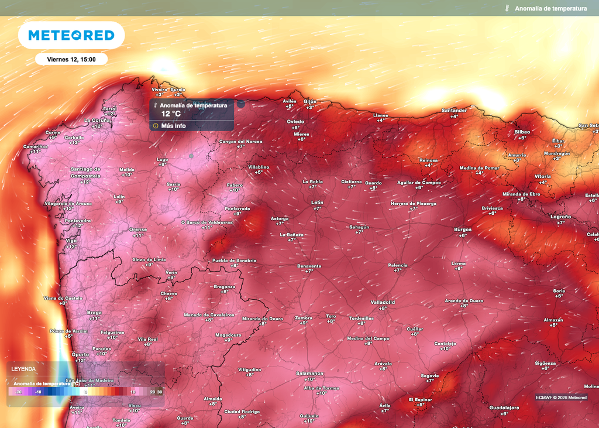This screenshot has height=428, width=599.
Task: Click the Pontevedra +12° label
Action: click(78, 223)
